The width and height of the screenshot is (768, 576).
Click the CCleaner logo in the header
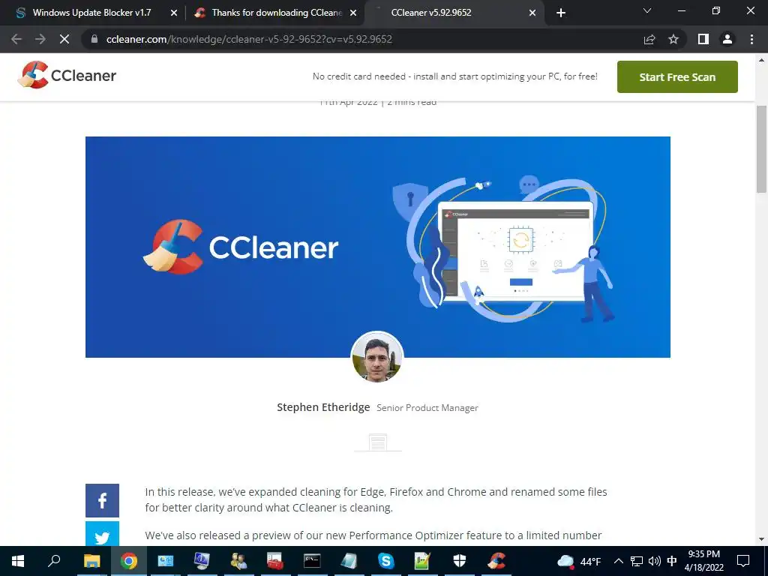(67, 75)
